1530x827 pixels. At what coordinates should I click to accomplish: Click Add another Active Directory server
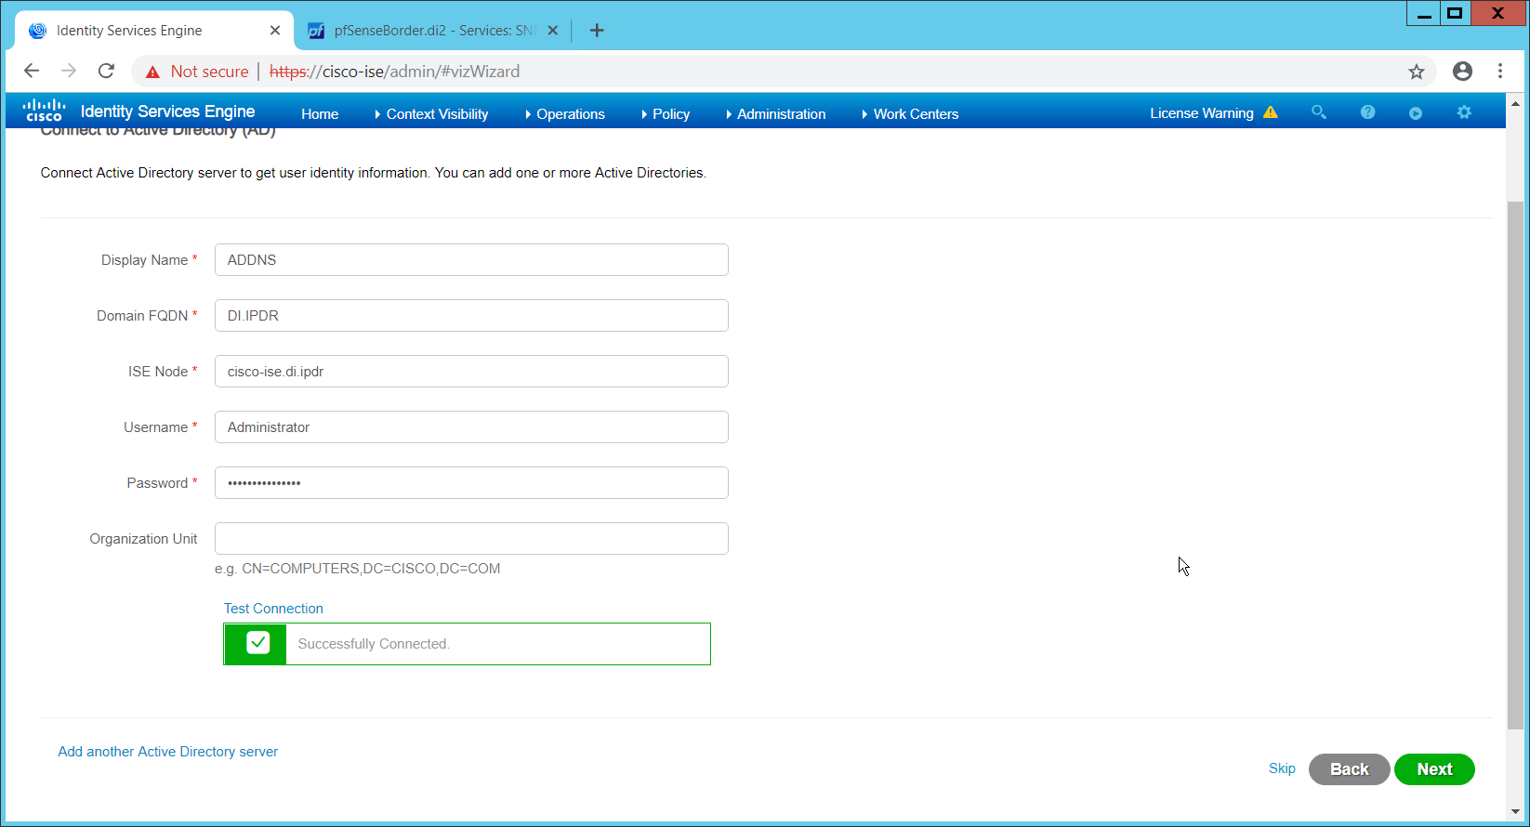point(168,752)
